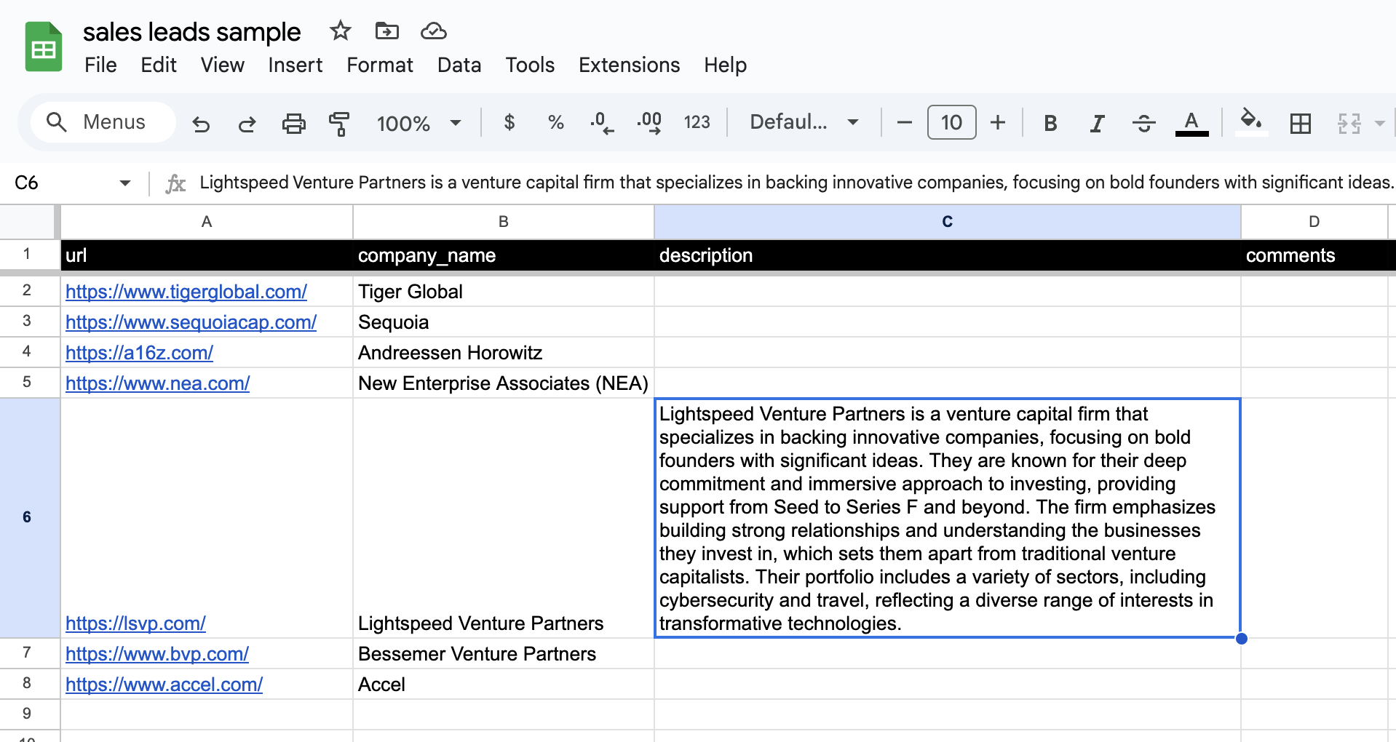Open the fill color paint bucket

(1250, 121)
